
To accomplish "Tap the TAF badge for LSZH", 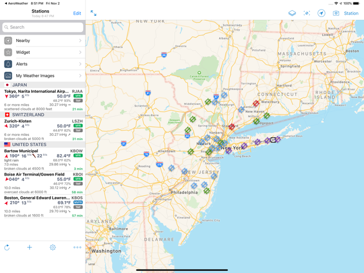I will click(x=78, y=130).
